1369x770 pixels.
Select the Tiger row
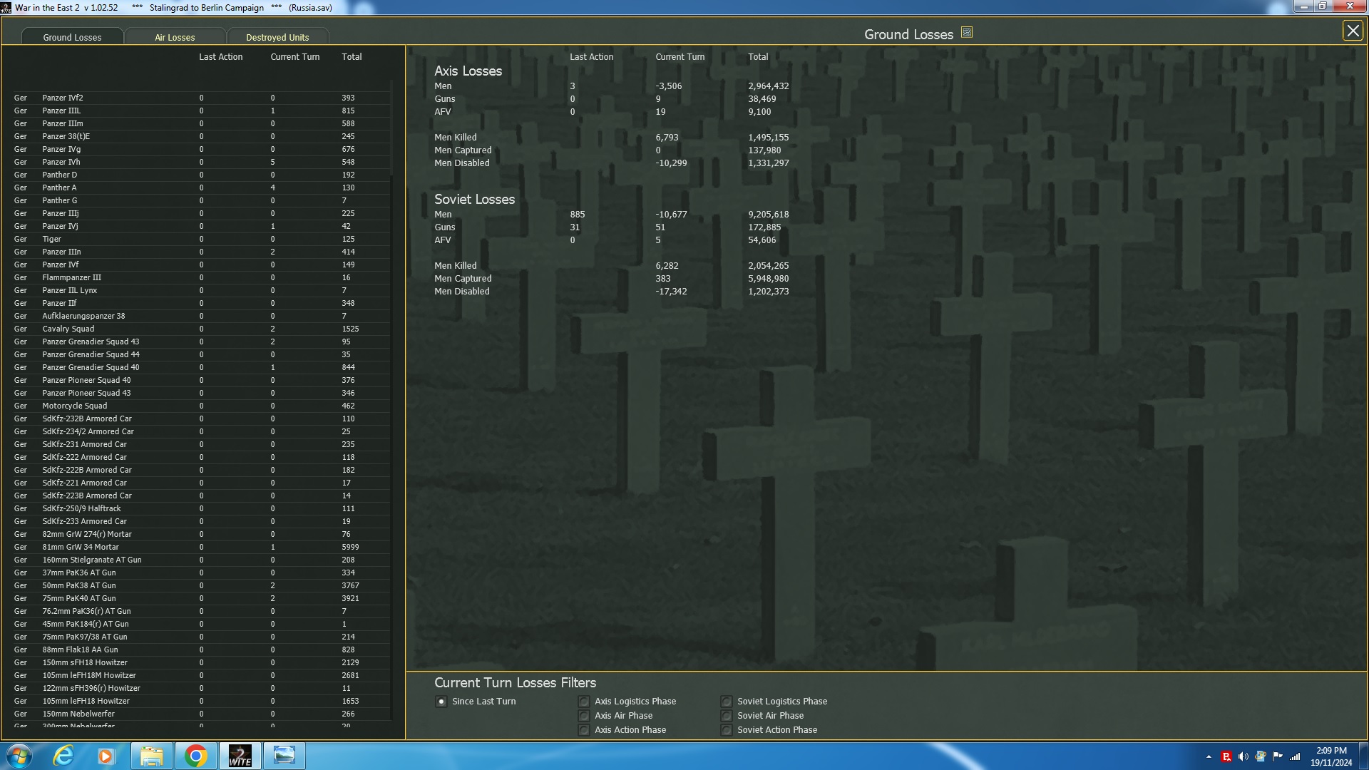(201, 239)
